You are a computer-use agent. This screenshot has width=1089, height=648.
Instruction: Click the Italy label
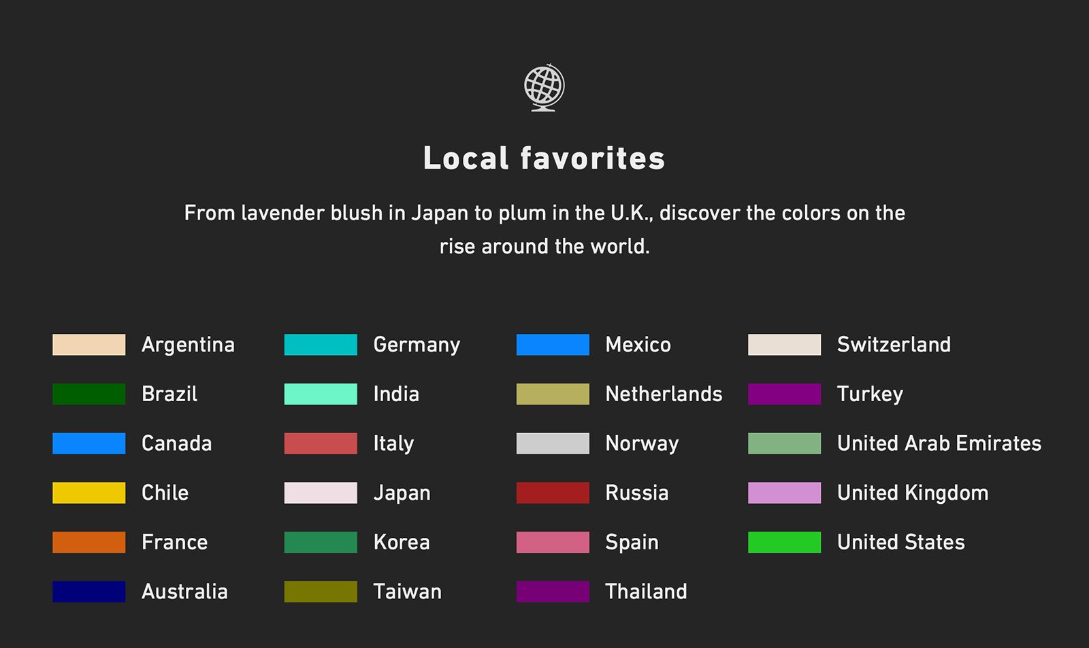393,444
